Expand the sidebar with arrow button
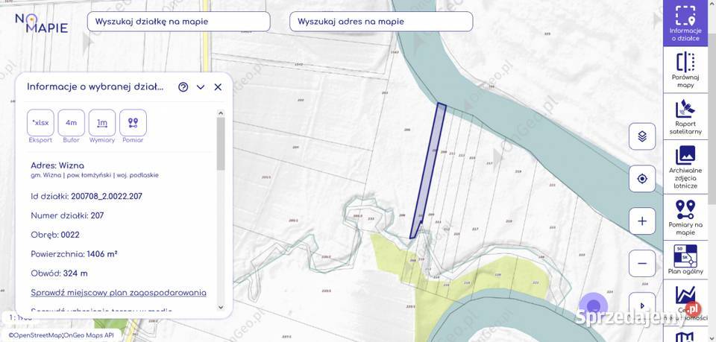This screenshot has height=342, width=716. [642, 305]
